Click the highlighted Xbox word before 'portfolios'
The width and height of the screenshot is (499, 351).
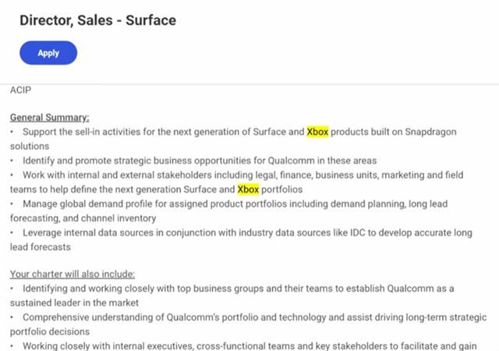(x=248, y=189)
